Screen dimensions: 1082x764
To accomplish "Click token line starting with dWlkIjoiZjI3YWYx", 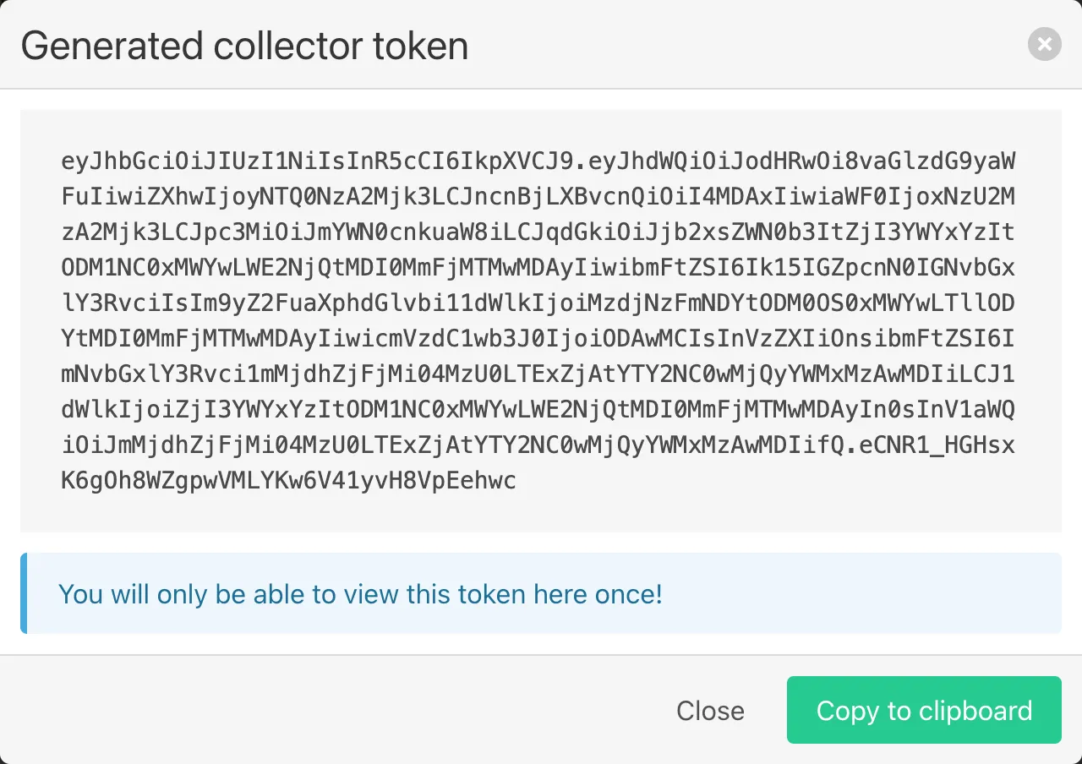I will 538,410.
